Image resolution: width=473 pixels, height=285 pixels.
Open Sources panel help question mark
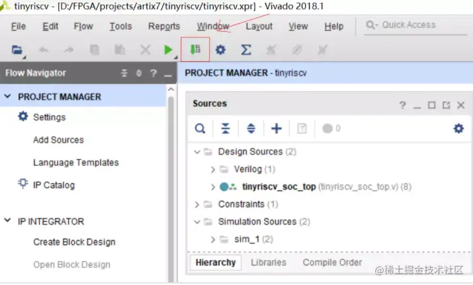tap(402, 105)
